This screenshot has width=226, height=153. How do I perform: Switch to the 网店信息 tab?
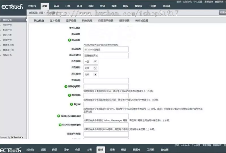tap(39, 21)
